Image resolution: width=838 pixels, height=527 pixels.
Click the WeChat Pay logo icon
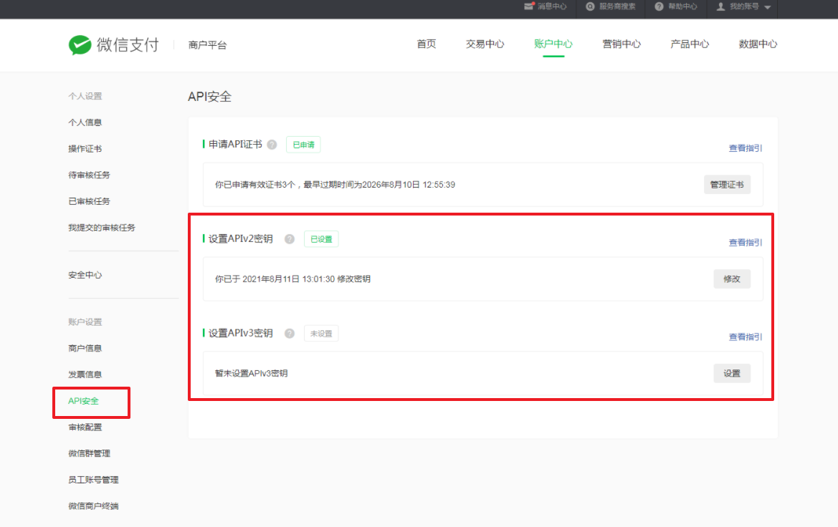pos(80,45)
